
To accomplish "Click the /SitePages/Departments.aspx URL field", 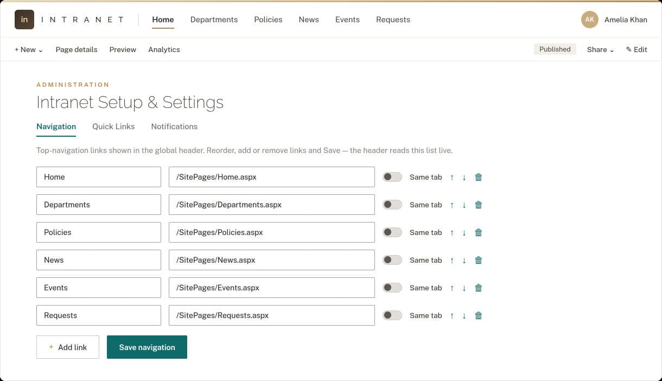I will tap(272, 205).
